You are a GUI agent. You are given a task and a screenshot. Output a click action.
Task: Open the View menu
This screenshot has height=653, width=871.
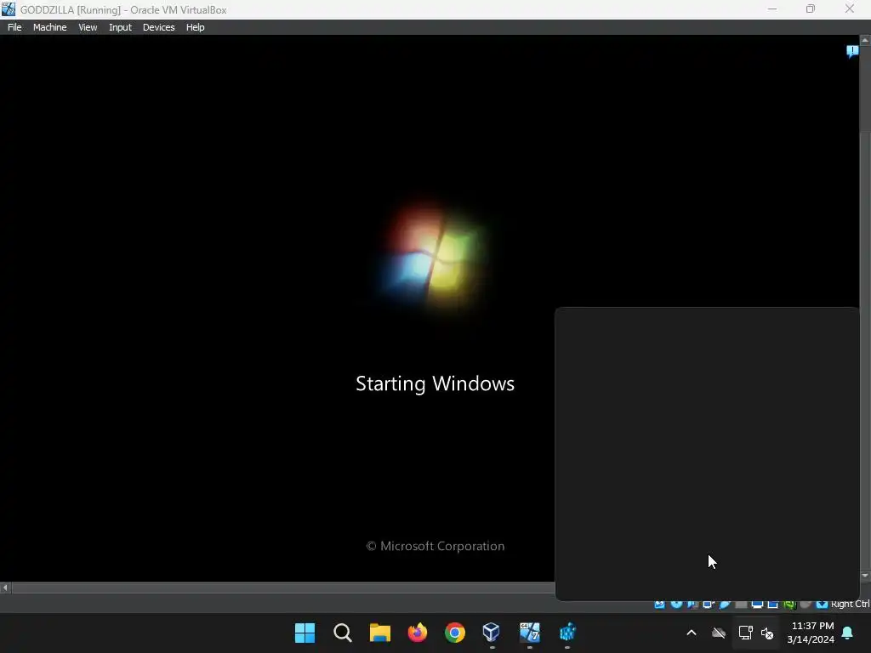click(x=88, y=27)
